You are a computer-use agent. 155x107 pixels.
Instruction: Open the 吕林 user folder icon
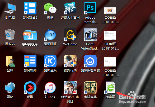coord(10,61)
